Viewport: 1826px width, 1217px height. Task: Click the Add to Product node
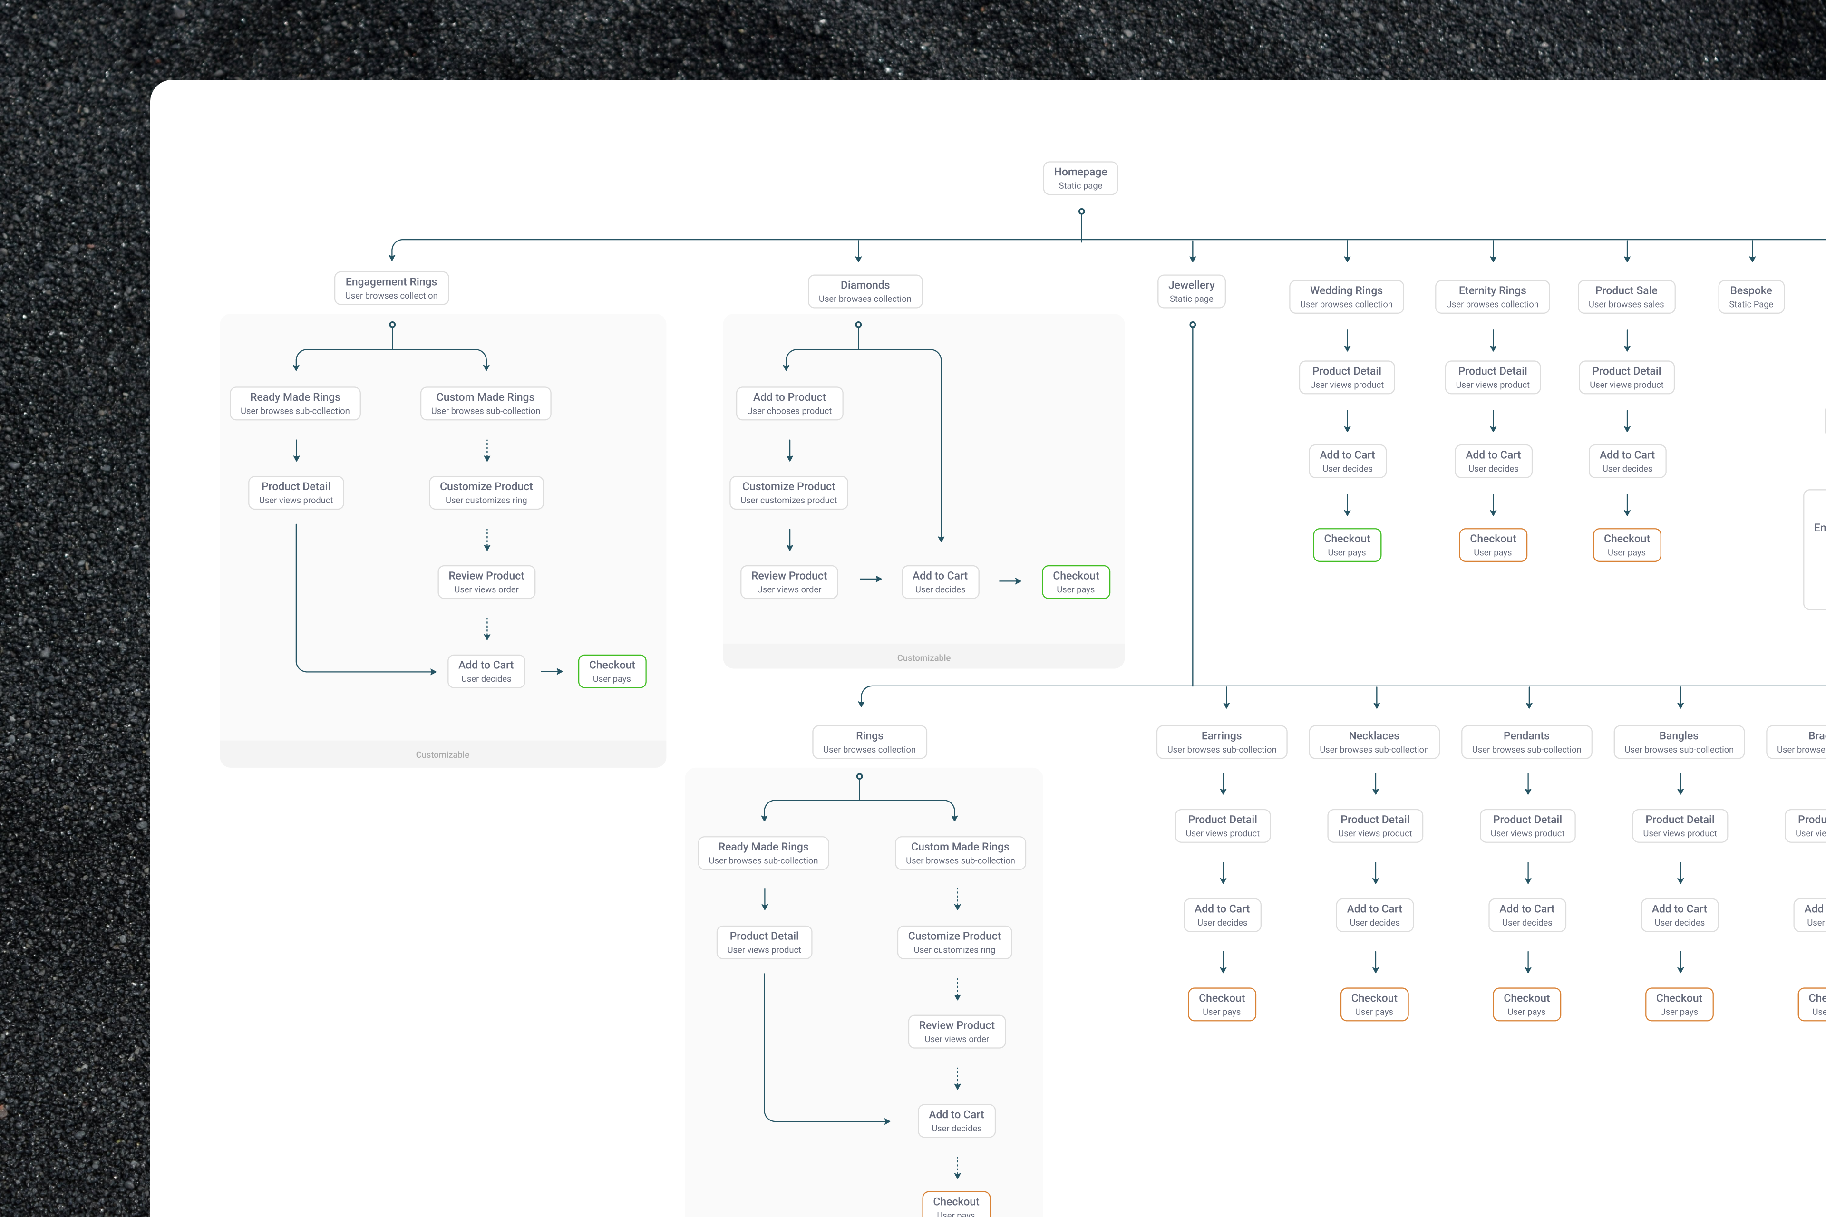coord(789,403)
